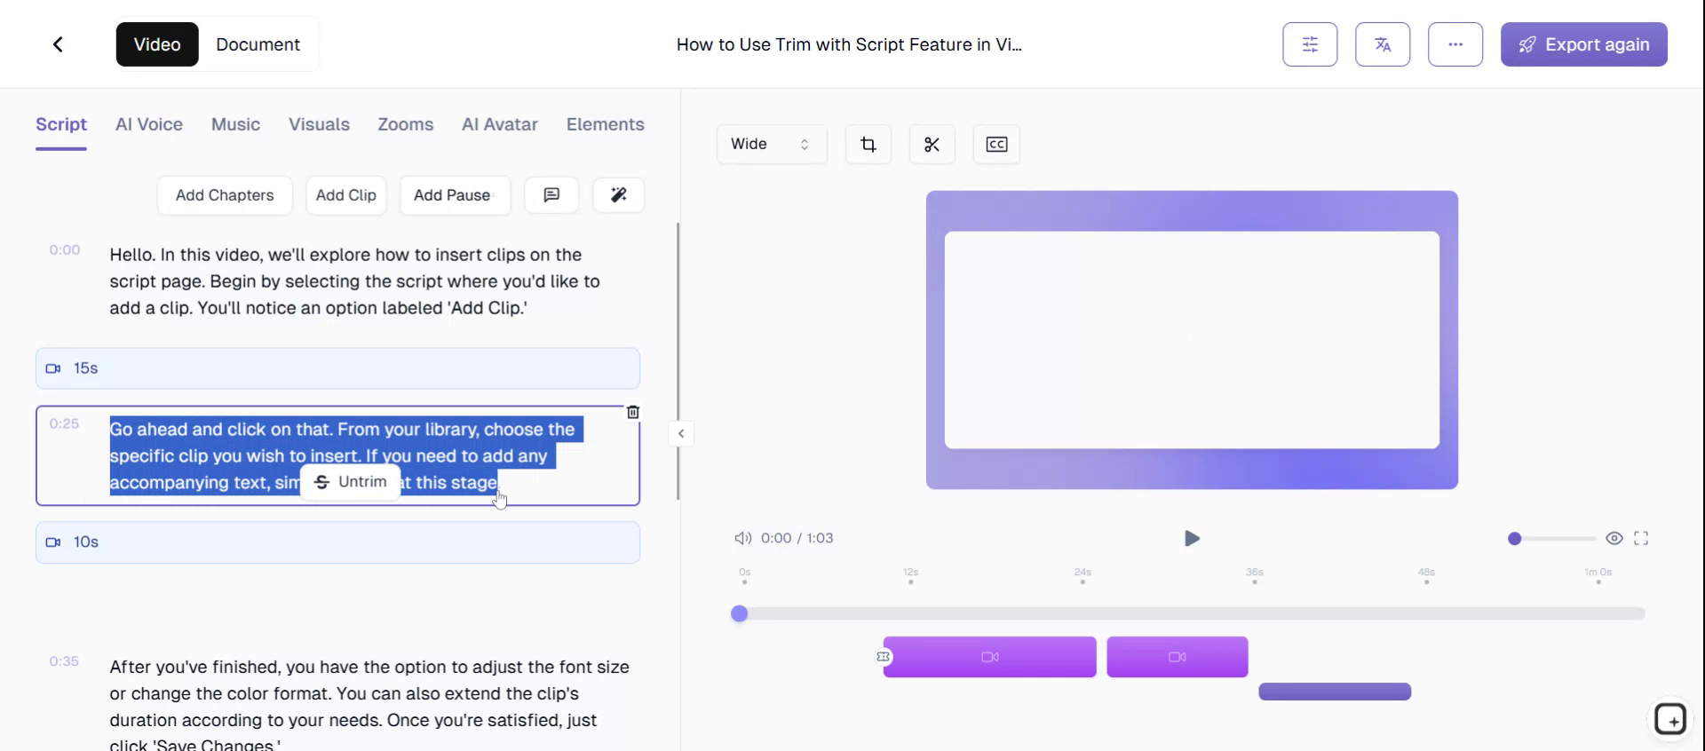Screen dimensions: 1705x751
Task: Click the 24s timeline marker
Action: 1082,576
